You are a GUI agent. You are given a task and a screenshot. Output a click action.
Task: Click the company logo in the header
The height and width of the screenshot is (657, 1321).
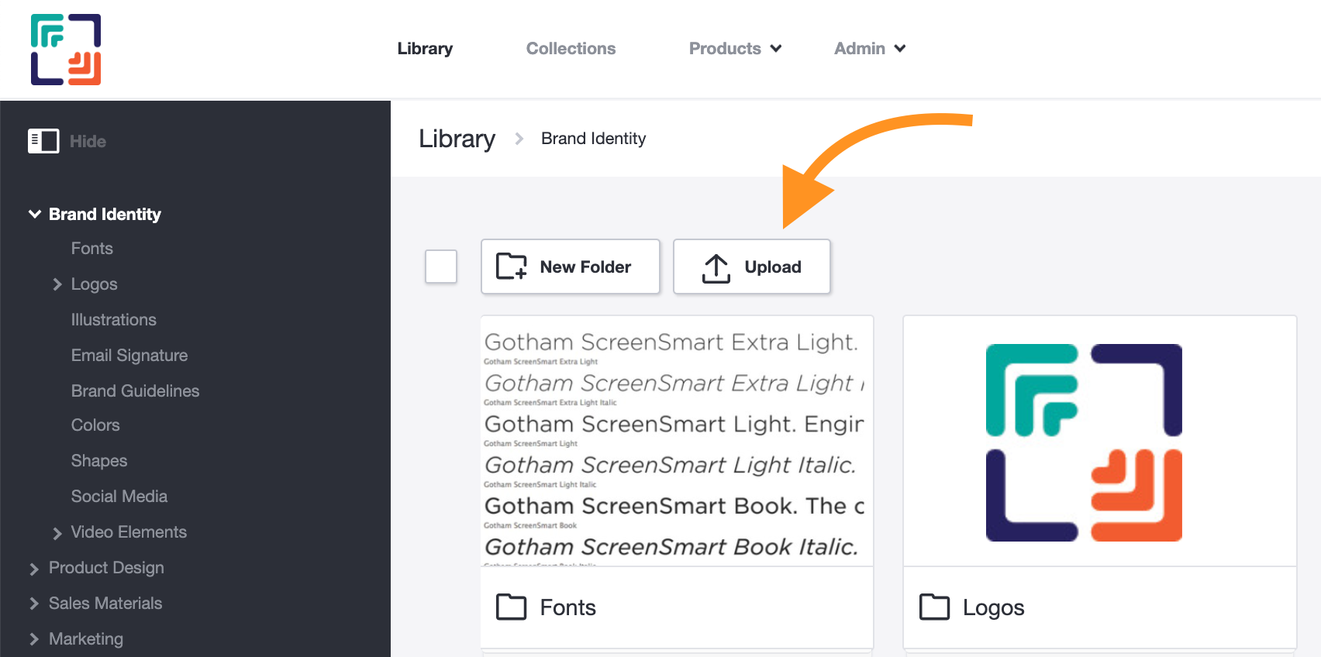[x=66, y=50]
